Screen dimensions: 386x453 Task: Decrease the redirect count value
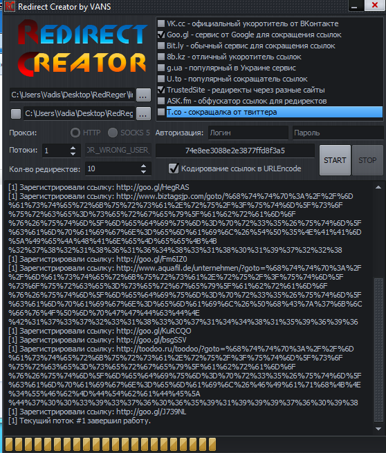point(143,172)
